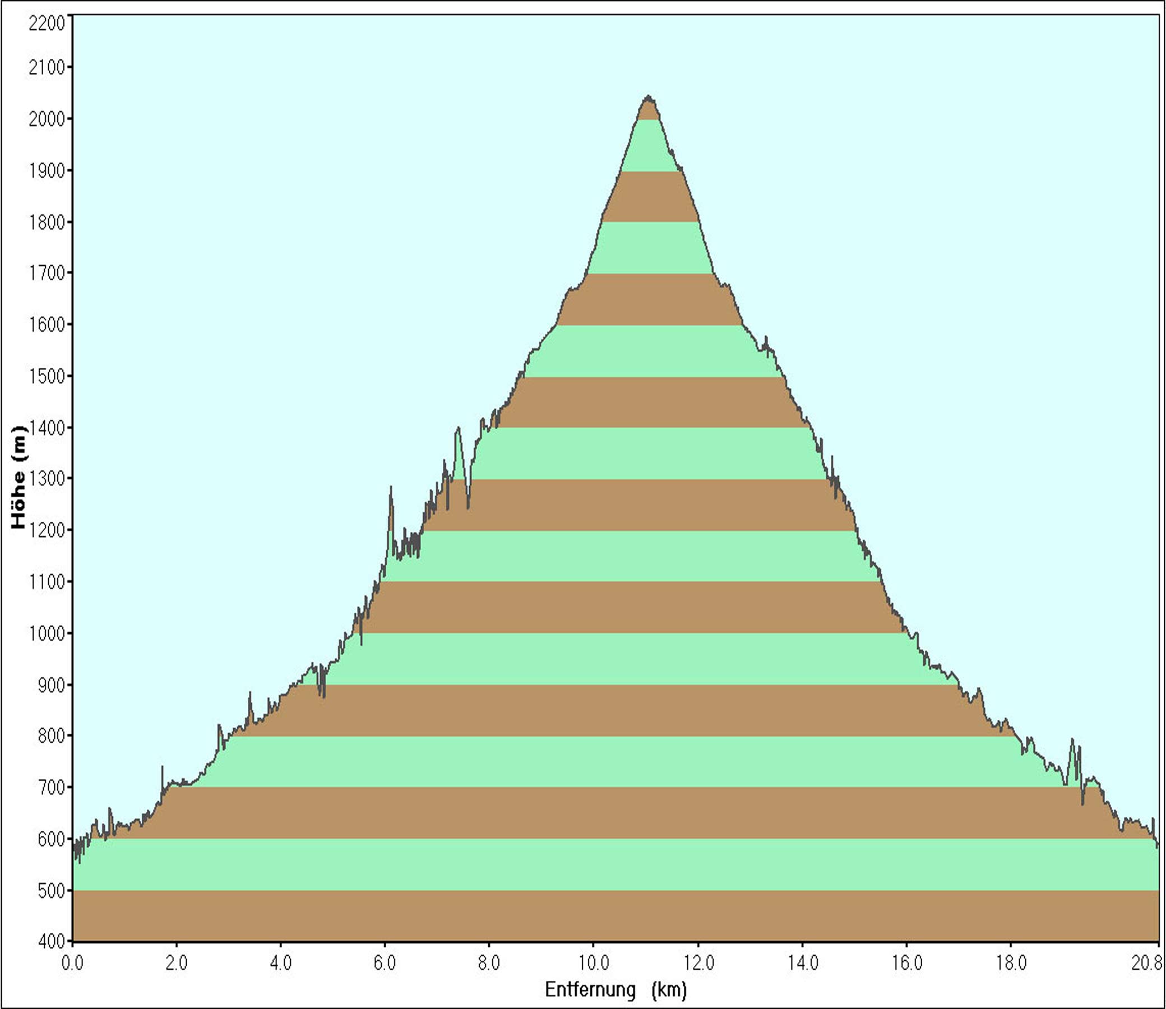Screen dimensions: 1166x1009
Task: Click the Entfernung (km) axis title
Action: click(616, 989)
